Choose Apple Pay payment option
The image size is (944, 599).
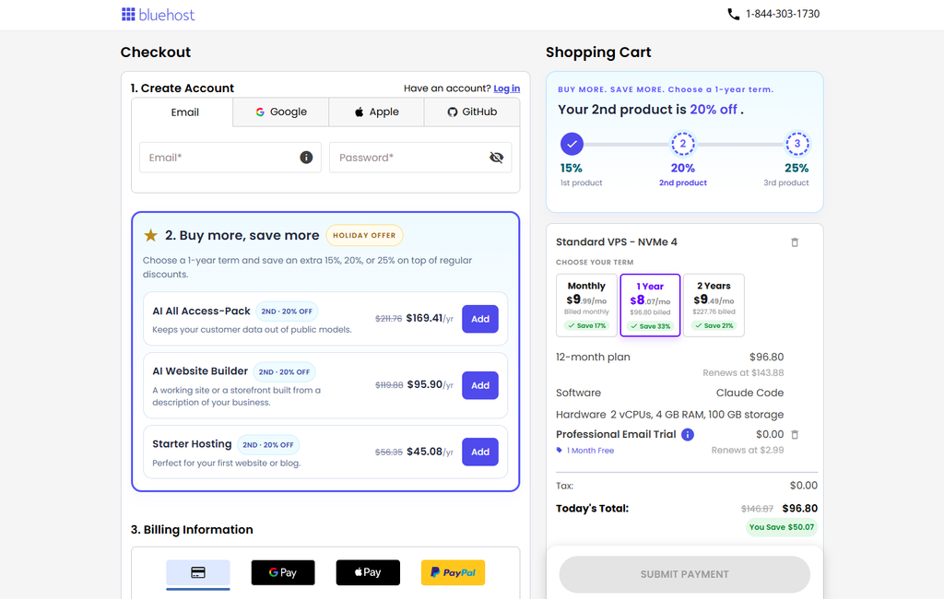pyautogui.click(x=368, y=572)
